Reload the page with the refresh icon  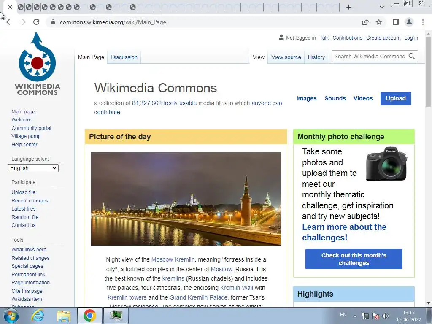click(x=36, y=22)
